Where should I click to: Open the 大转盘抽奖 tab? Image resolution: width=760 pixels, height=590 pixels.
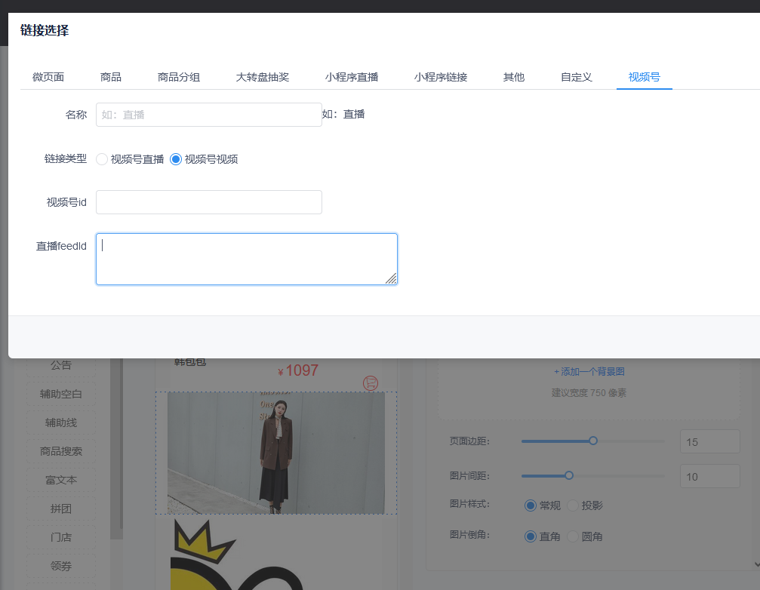click(262, 77)
